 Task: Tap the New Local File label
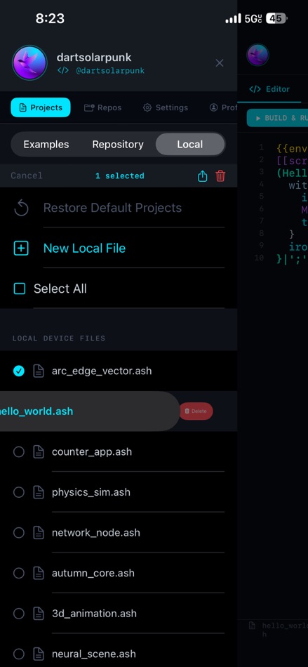[x=84, y=249]
